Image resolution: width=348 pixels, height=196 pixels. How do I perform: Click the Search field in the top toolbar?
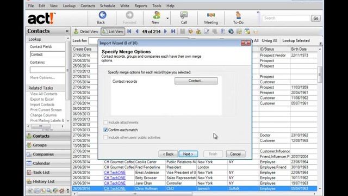pos(286,18)
